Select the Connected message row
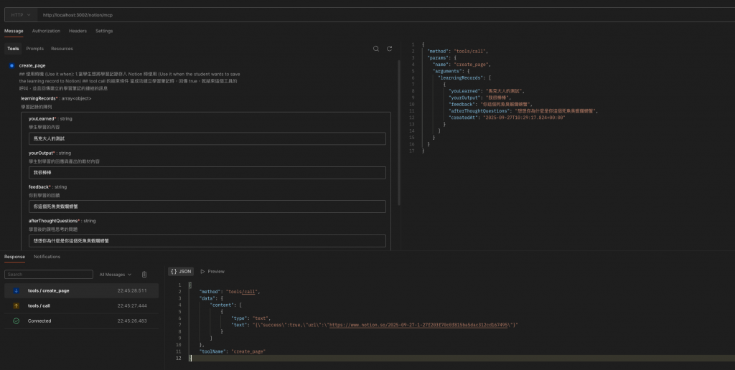Image resolution: width=735 pixels, height=370 pixels. [82, 321]
